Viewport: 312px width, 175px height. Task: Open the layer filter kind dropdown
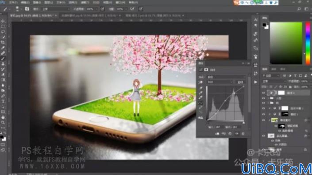coord(271,76)
